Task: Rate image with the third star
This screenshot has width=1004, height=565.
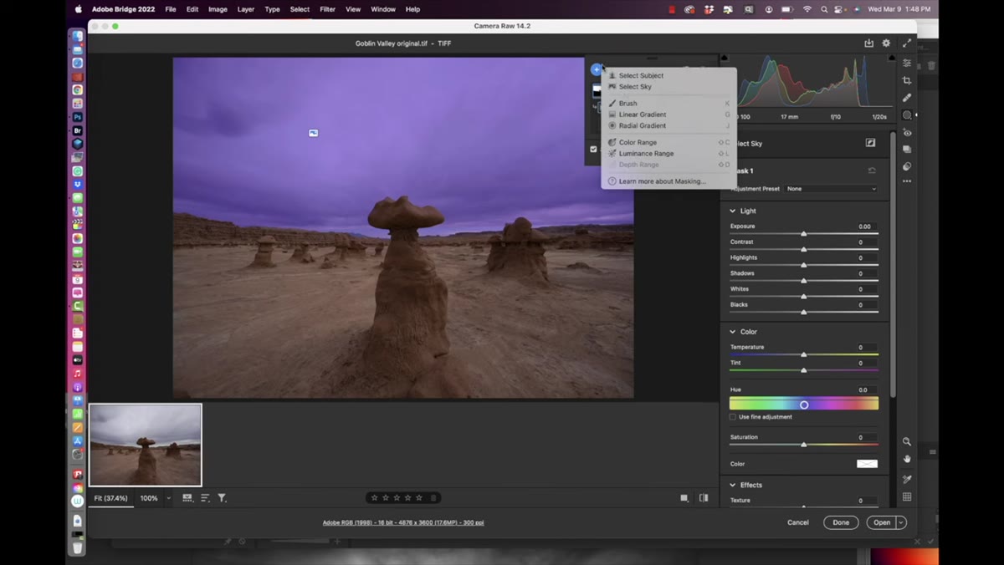Action: (397, 498)
